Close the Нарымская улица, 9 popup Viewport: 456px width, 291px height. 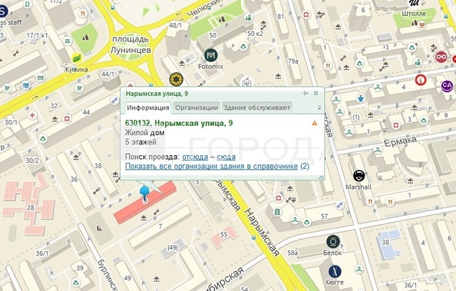(316, 93)
